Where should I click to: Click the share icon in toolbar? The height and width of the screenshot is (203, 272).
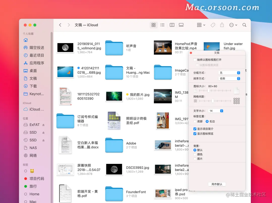[x=222, y=25]
